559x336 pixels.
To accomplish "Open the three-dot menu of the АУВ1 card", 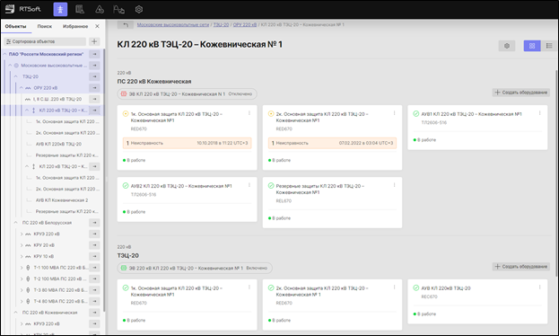I will tap(540, 113).
